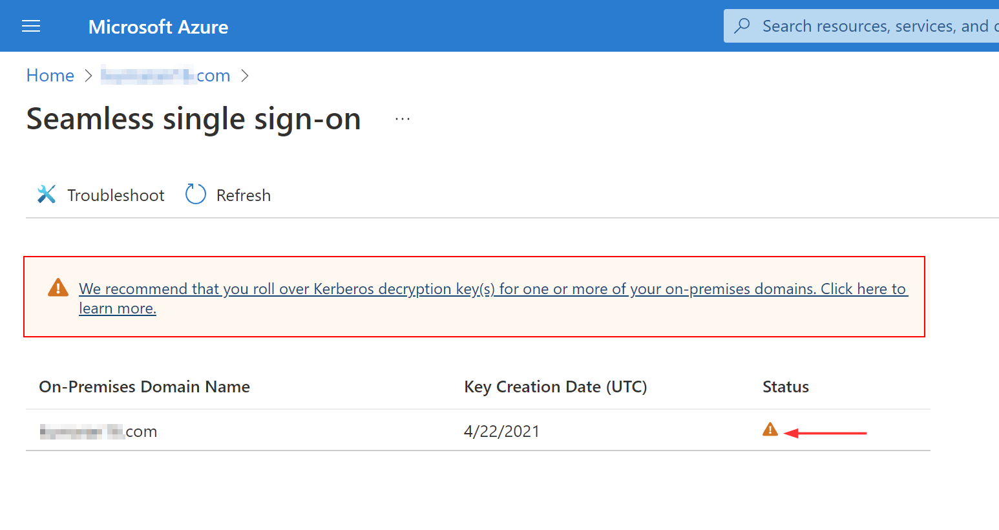Open the Azure portal hamburger menu
The width and height of the screenshot is (999, 530).
point(30,26)
